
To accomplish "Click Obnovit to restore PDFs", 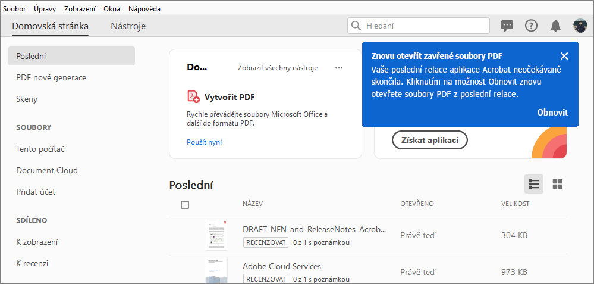I will click(x=553, y=113).
